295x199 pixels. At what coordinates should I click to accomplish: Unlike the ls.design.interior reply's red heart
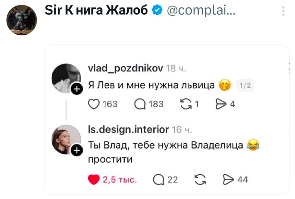point(94,179)
